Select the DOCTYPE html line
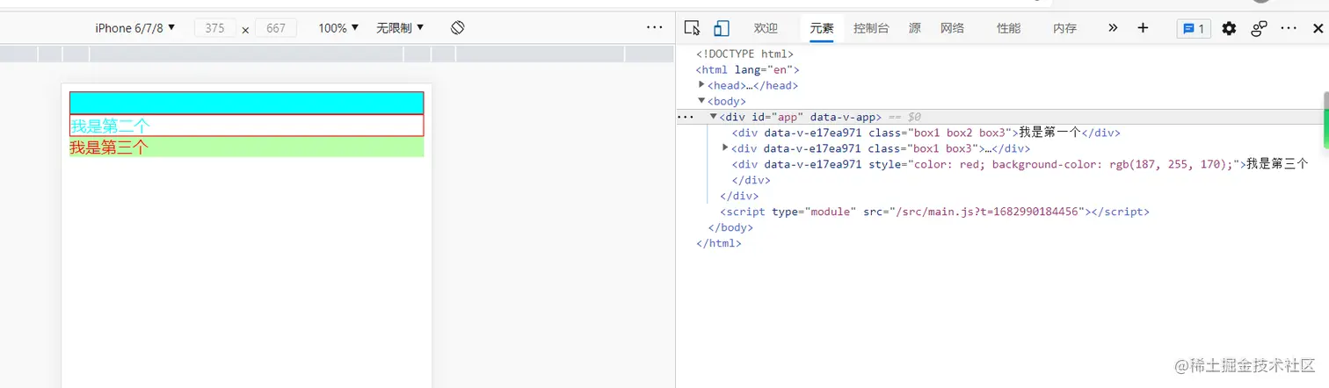1329x388 pixels. pos(744,54)
